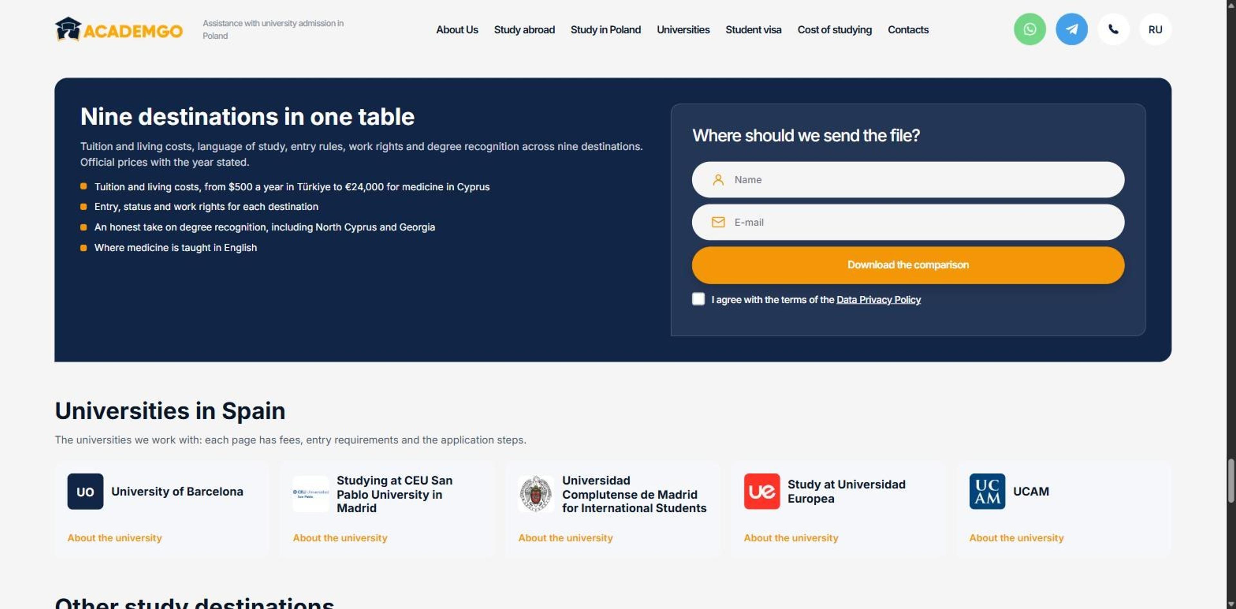Open About the university for CEU San Pablo
The height and width of the screenshot is (609, 1236).
(x=340, y=538)
